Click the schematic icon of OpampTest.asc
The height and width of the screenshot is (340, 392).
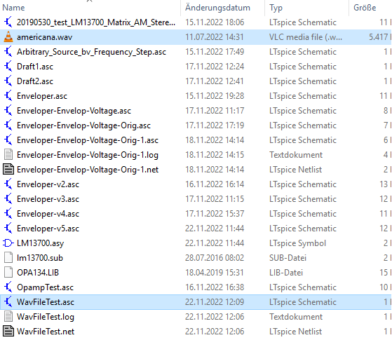pos(8,287)
